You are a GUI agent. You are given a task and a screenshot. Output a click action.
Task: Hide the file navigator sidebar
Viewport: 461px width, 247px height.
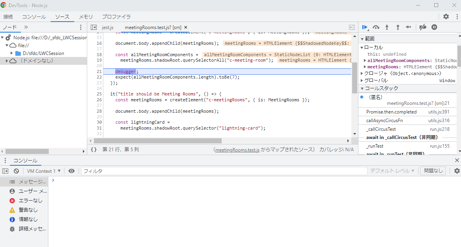(94, 27)
